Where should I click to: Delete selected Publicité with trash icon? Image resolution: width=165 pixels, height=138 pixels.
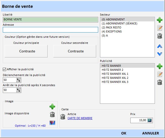[x=160, y=82]
